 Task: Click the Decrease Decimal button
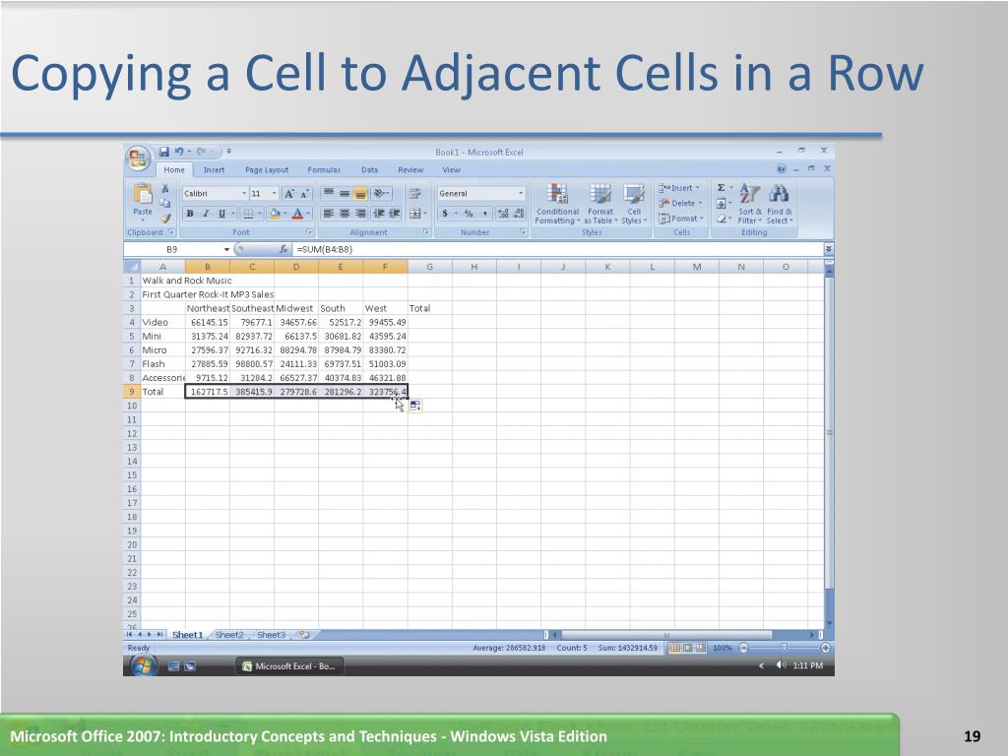pos(520,214)
